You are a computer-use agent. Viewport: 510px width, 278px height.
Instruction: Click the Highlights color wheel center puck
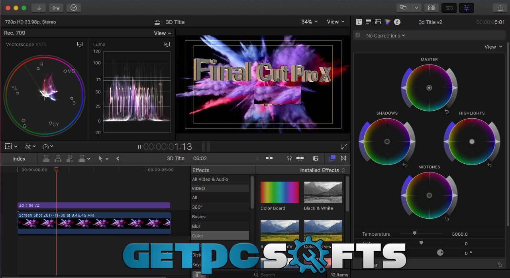472,141
